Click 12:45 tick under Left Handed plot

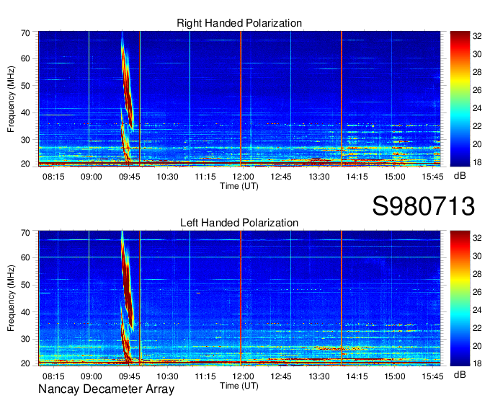pos(280,376)
